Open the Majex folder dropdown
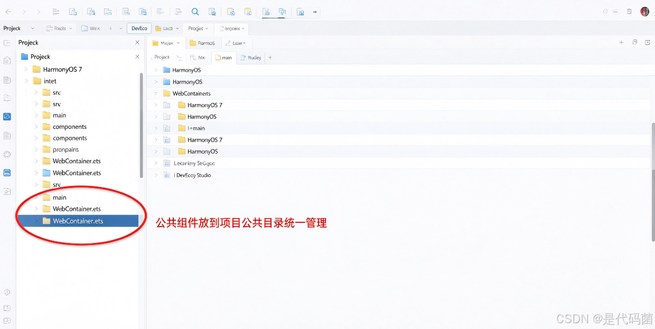 [x=178, y=43]
